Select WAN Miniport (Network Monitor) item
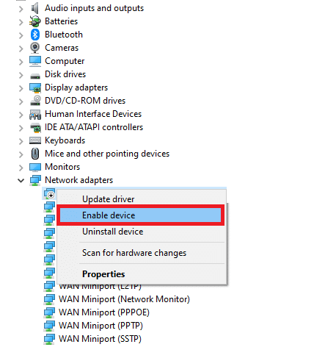Screen dimensions: 336x347 (124, 299)
